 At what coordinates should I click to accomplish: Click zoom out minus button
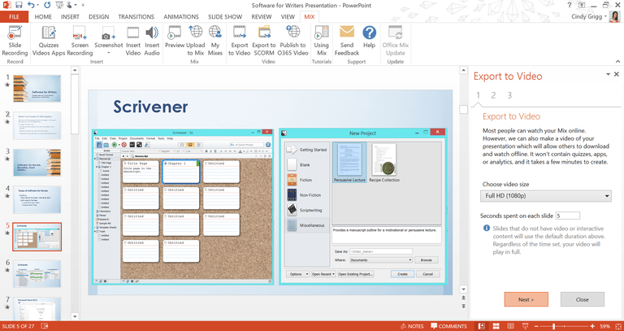535,326
